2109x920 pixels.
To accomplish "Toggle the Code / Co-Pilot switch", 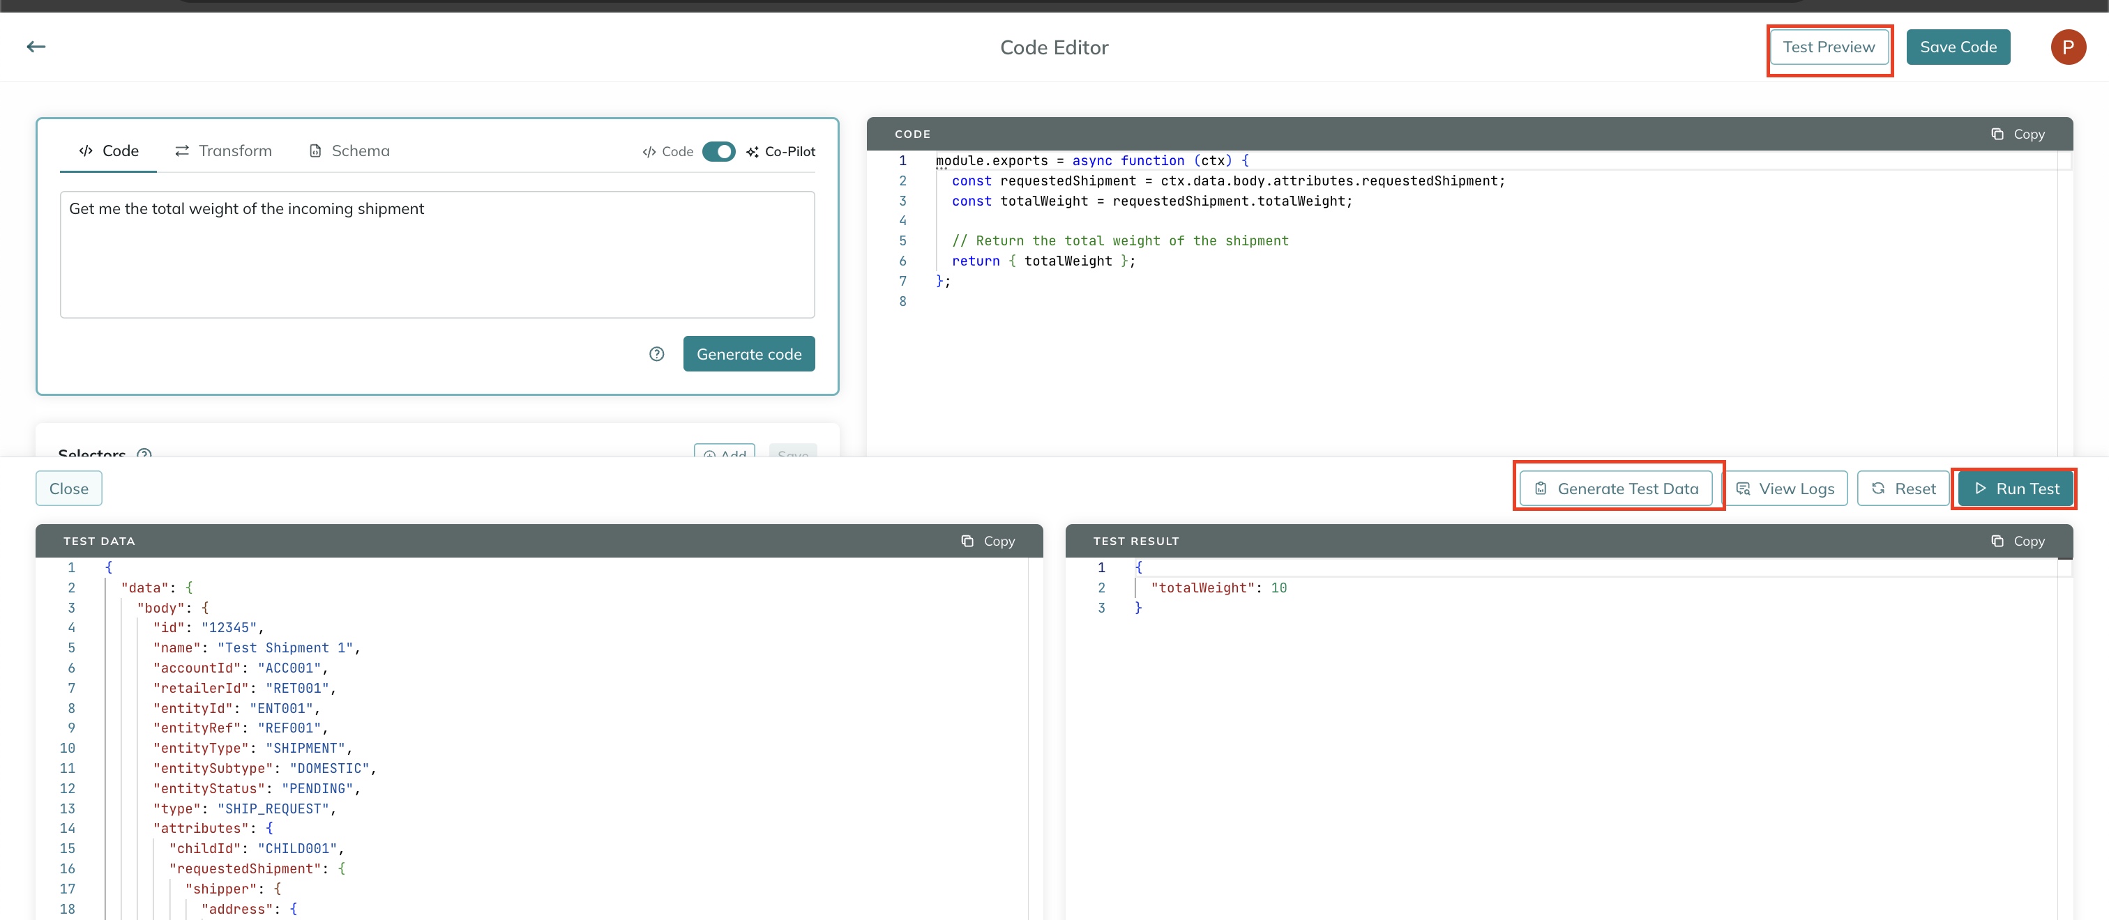I will [x=719, y=151].
